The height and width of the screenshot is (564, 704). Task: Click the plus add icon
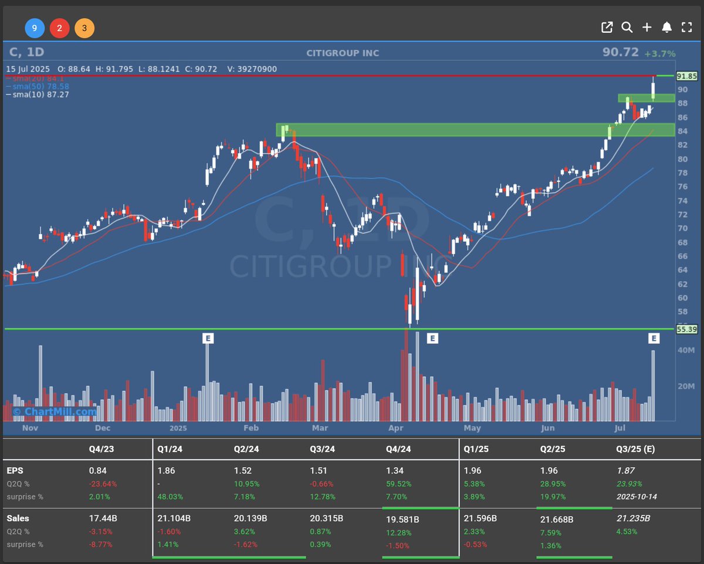point(647,27)
